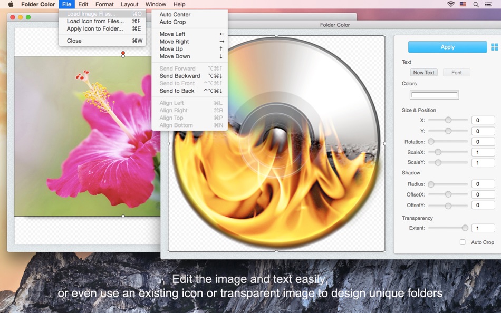This screenshot has height=313, width=501.
Task: Click the shadow OffsetY slider
Action: (x=448, y=206)
